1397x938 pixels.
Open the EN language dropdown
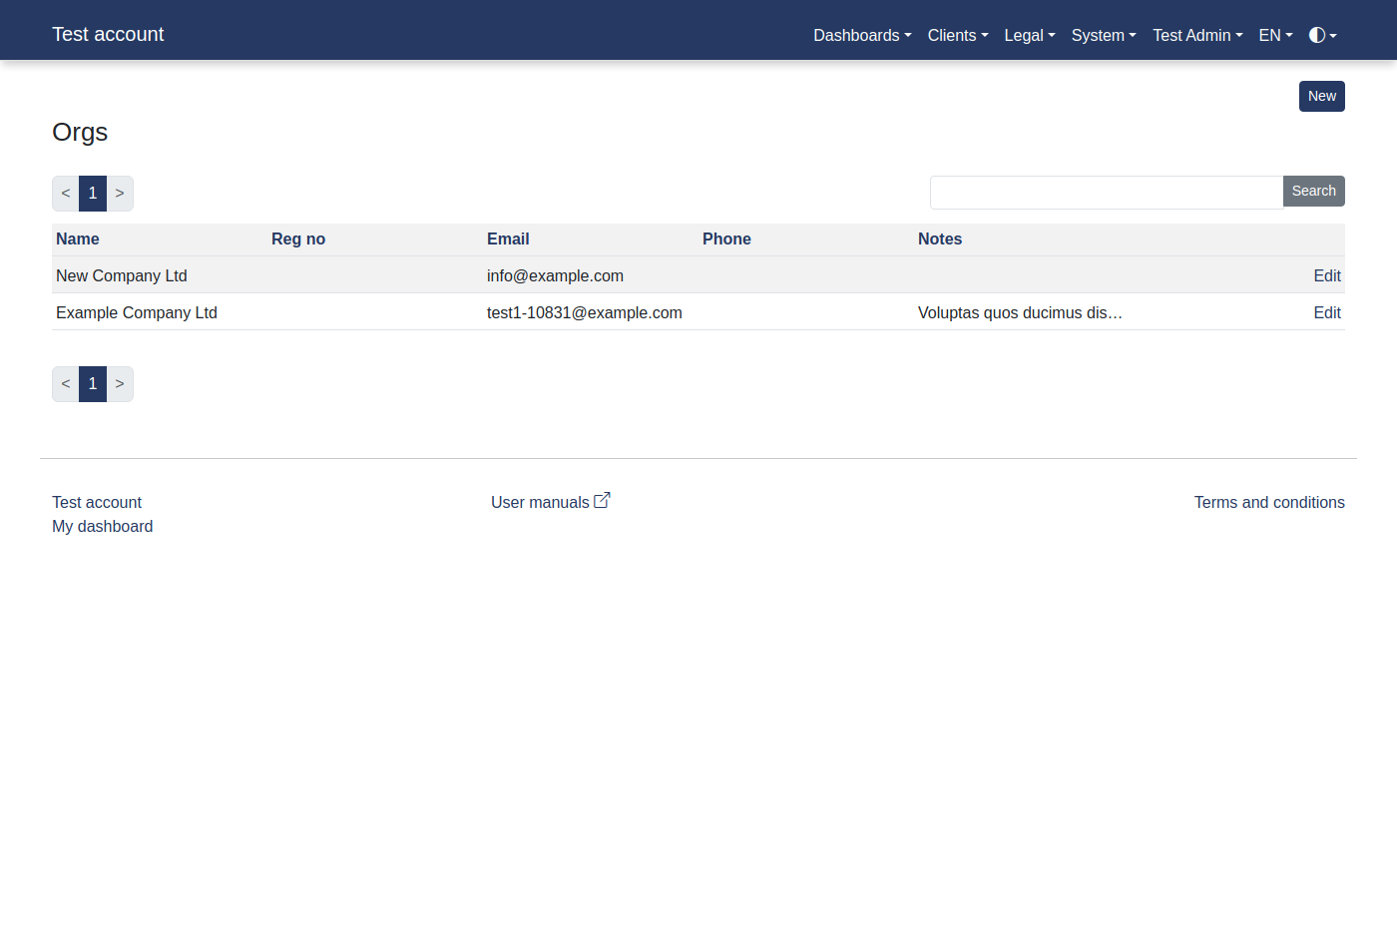[x=1275, y=35]
